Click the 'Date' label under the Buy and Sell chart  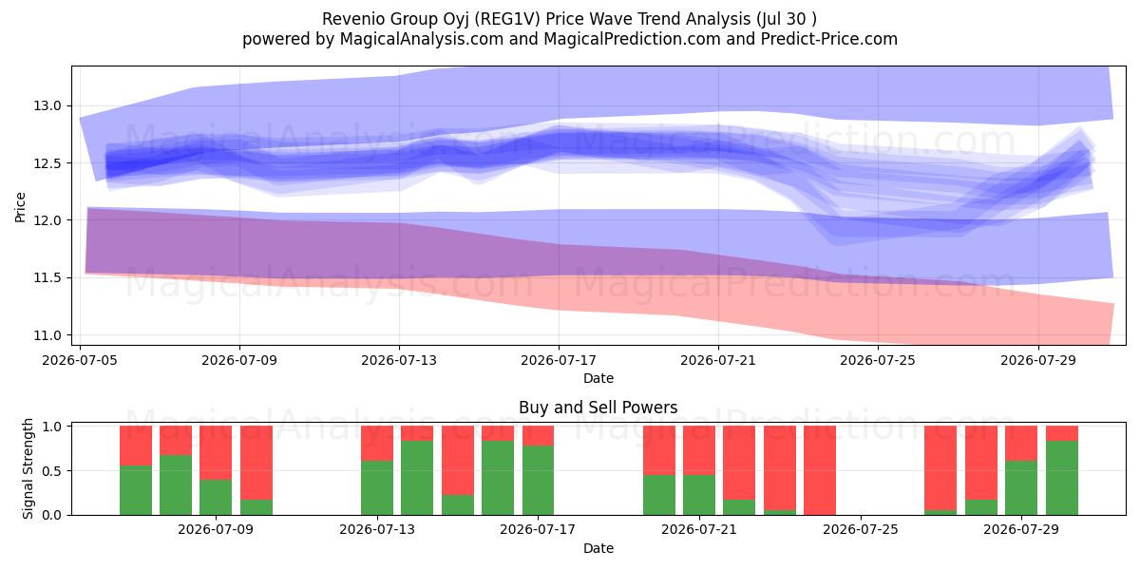598,548
